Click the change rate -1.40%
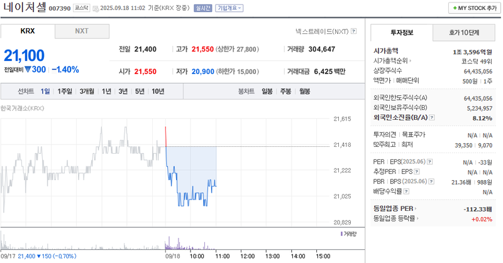The height and width of the screenshot is (263, 503). (65, 70)
